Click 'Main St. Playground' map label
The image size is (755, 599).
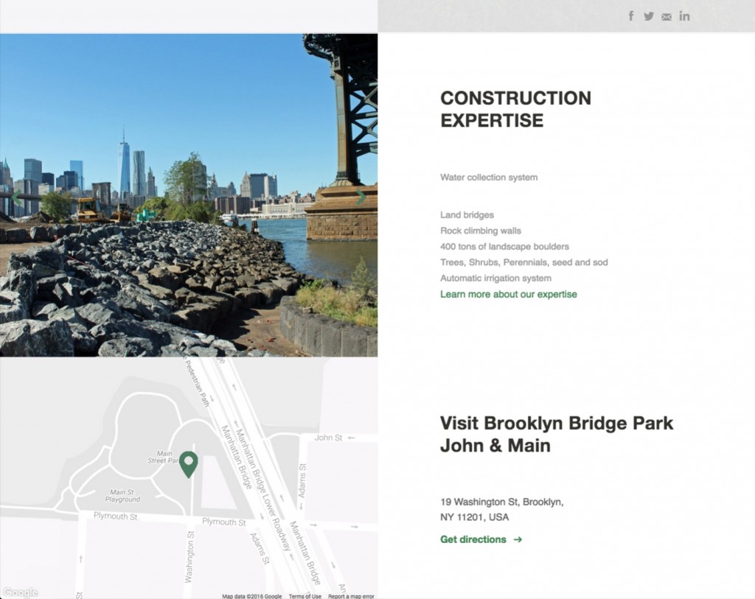[123, 496]
